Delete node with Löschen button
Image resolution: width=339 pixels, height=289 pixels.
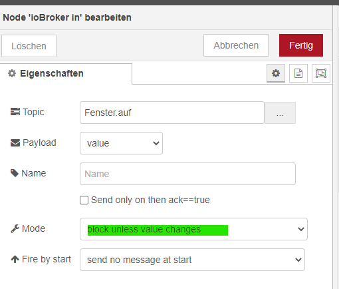pyautogui.click(x=29, y=46)
